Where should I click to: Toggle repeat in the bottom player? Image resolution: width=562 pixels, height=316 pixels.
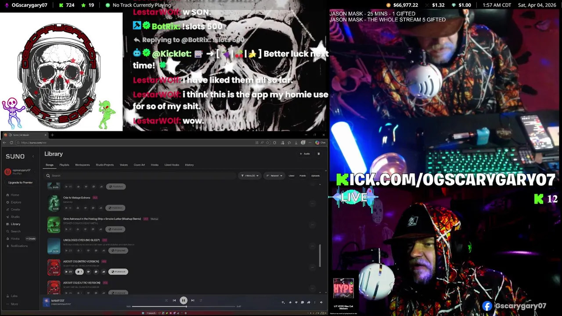201,301
